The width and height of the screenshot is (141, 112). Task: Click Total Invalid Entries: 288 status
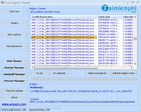pos(14,110)
